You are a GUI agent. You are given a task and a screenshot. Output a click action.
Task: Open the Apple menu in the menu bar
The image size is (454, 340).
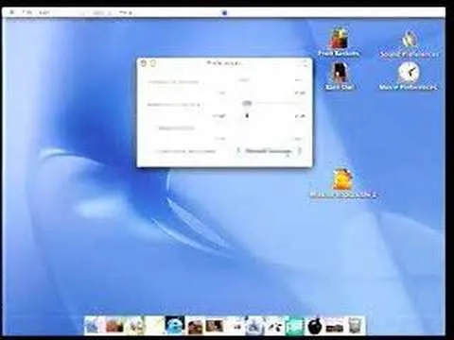pyautogui.click(x=12, y=12)
